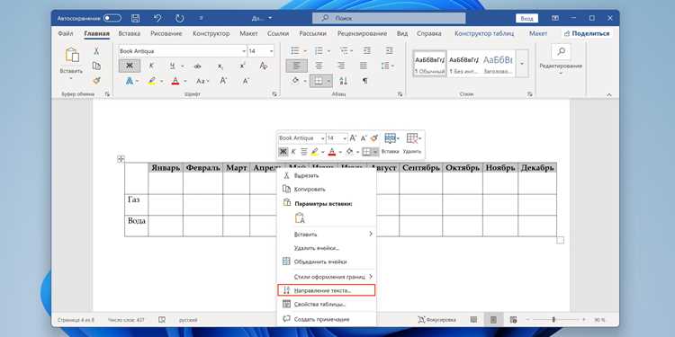Click the ribbon Shading paint bucket icon

click(x=295, y=81)
